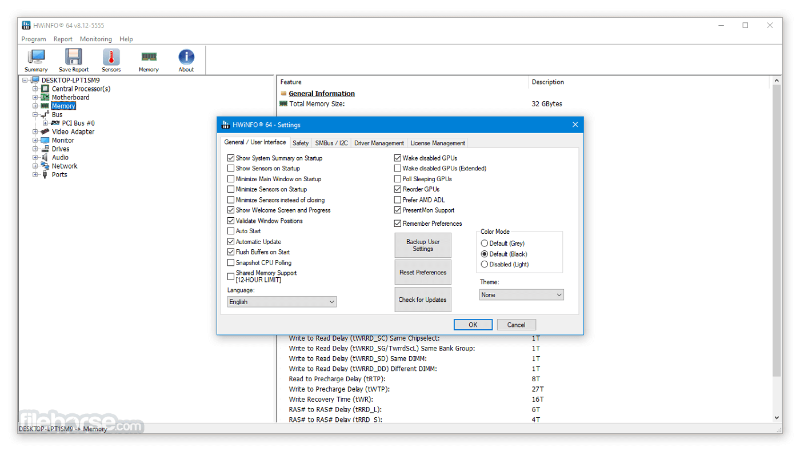This screenshot has width=800, height=451.
Task: Open the Language dropdown
Action: [282, 302]
